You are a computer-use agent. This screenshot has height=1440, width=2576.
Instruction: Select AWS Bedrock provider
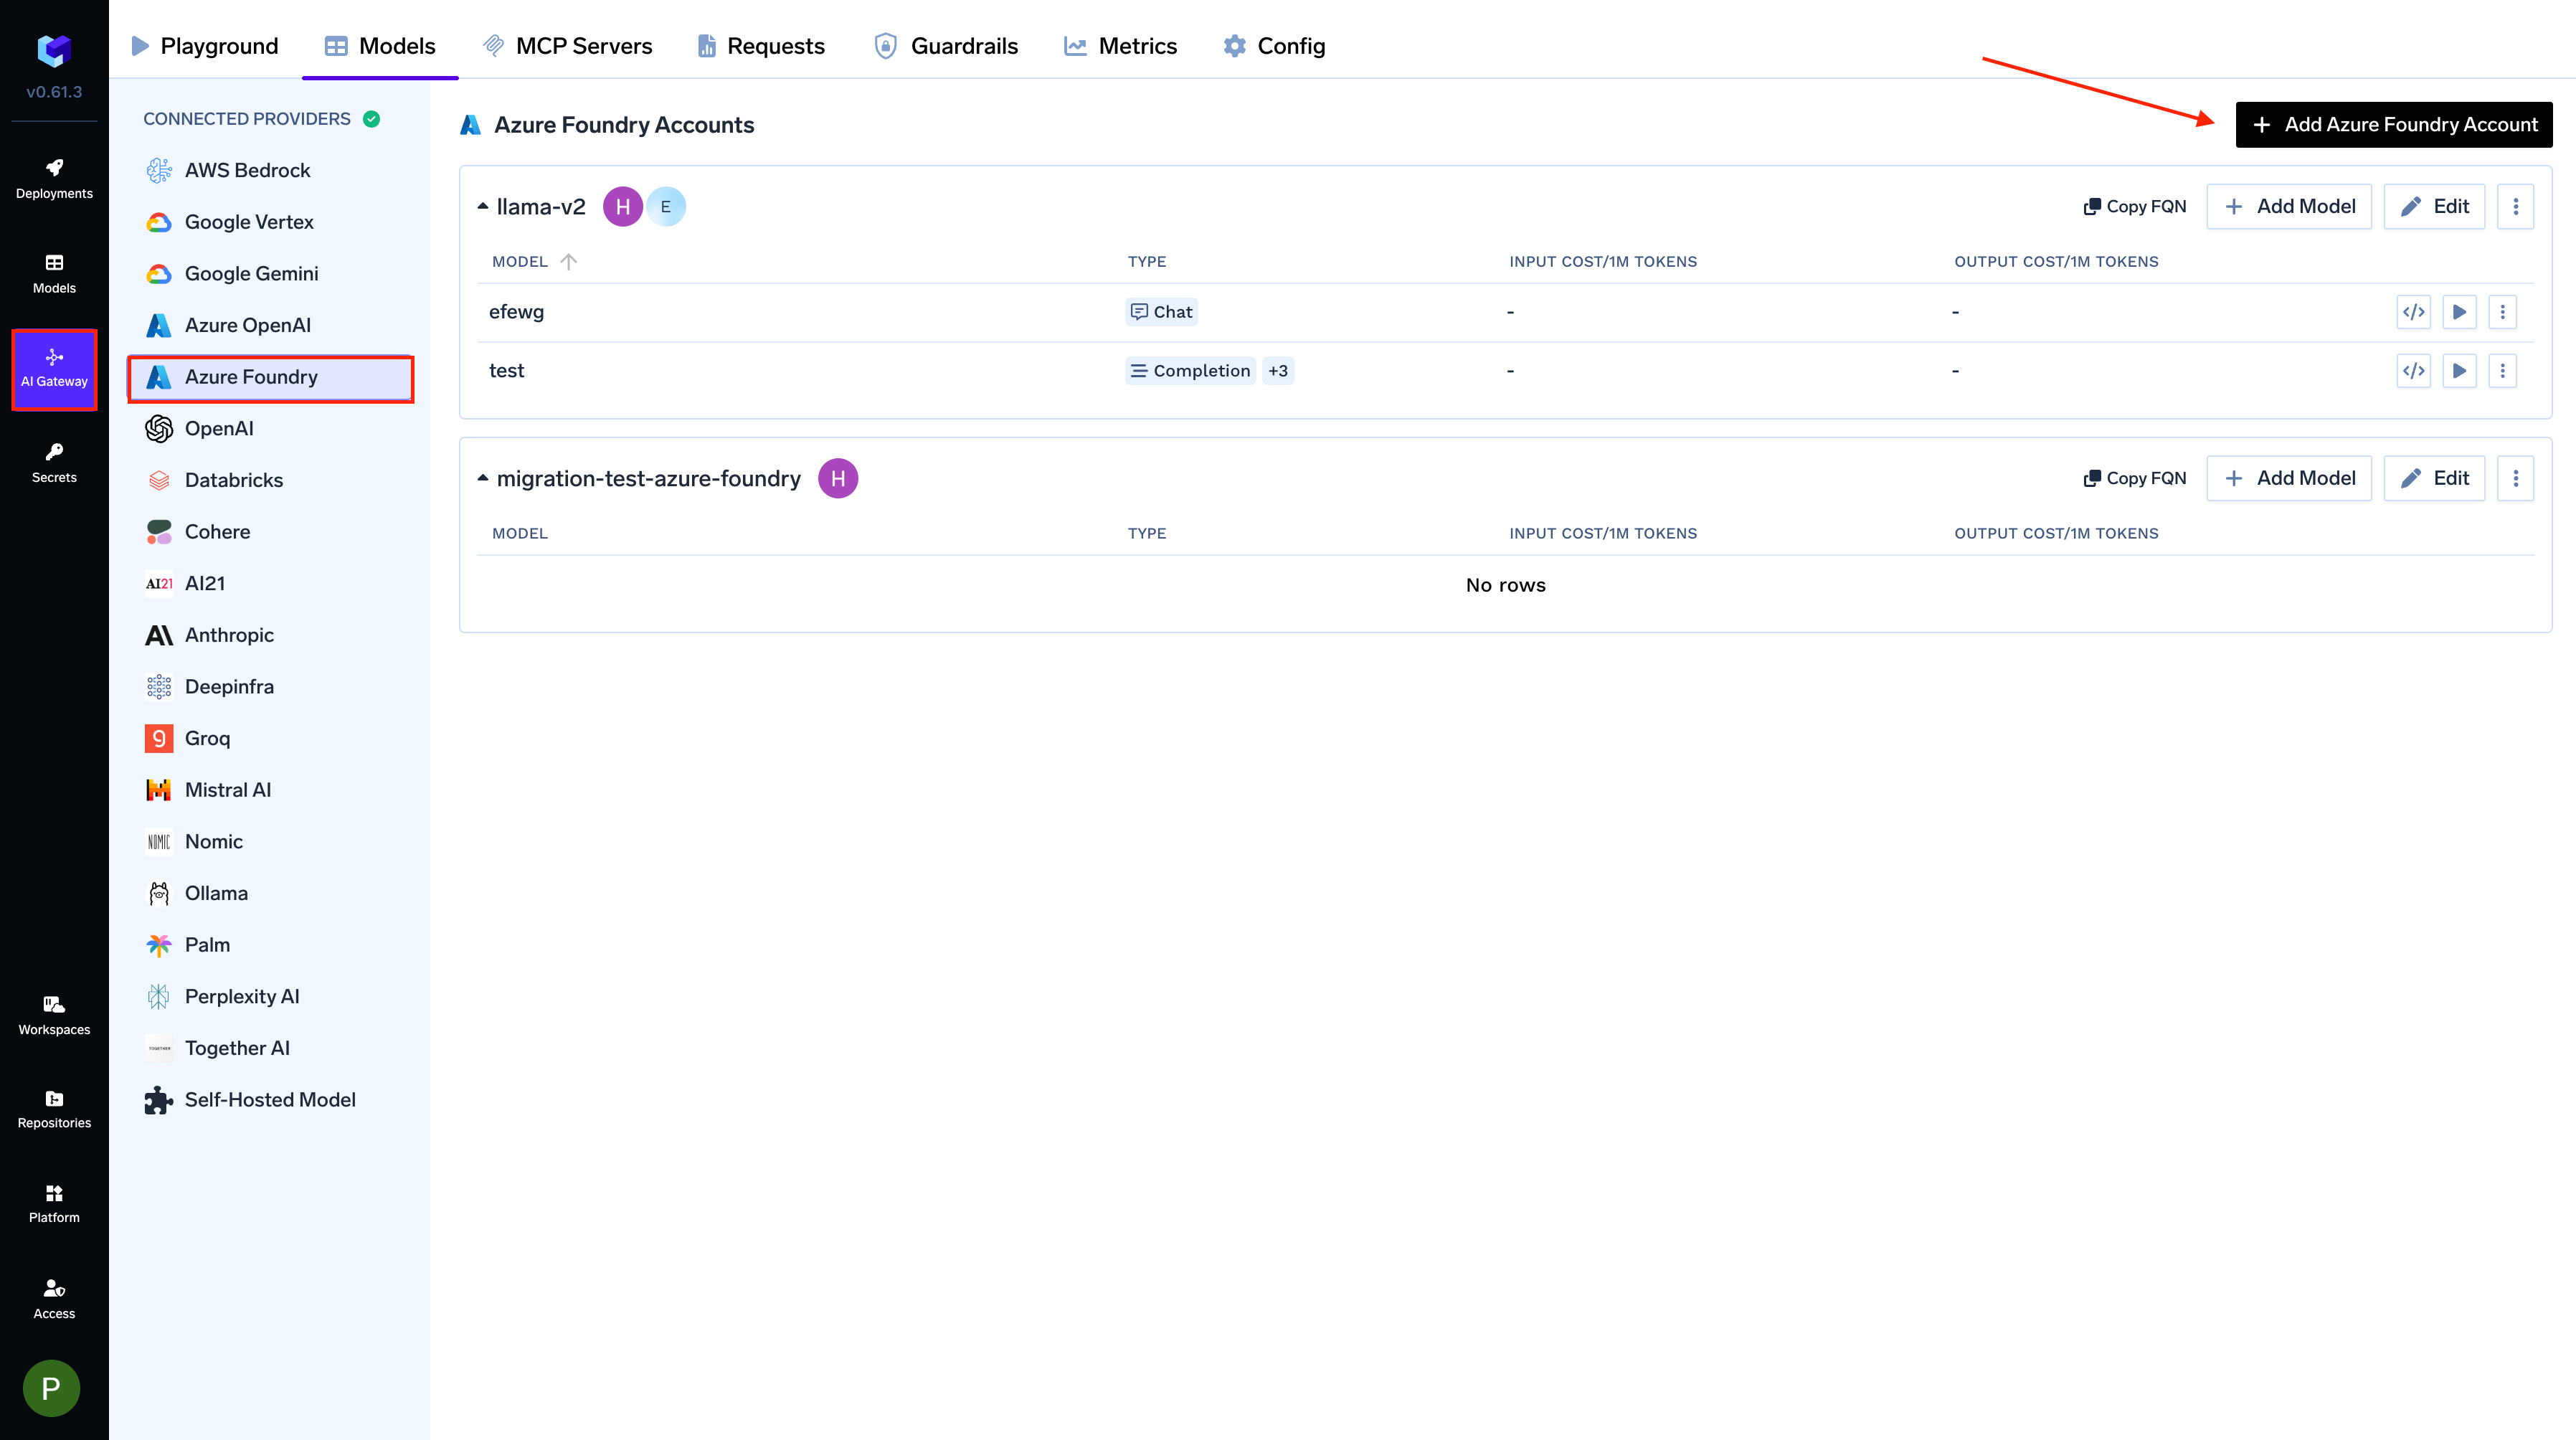[x=270, y=171]
